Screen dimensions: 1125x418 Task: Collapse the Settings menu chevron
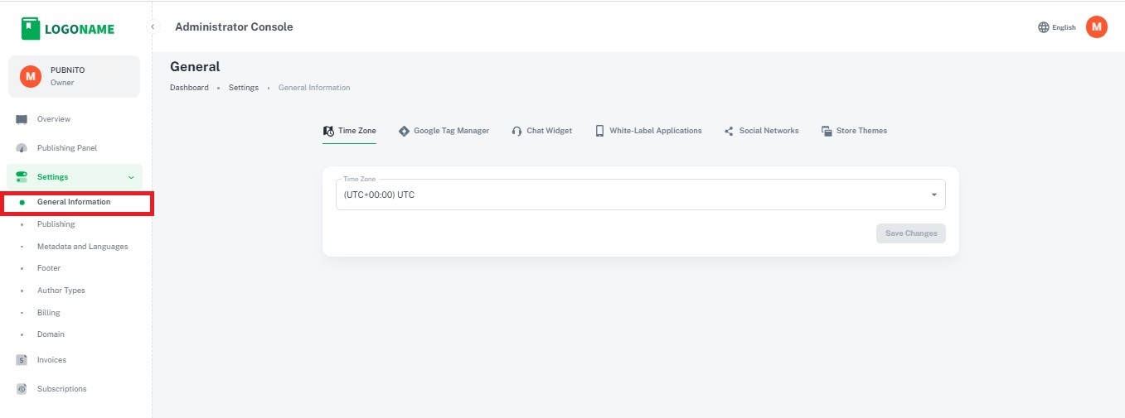point(130,177)
